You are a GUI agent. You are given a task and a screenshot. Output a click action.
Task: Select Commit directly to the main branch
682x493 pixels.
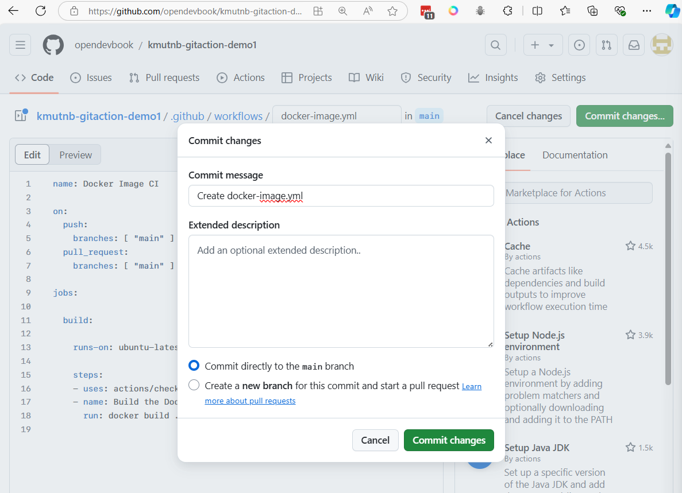click(194, 366)
